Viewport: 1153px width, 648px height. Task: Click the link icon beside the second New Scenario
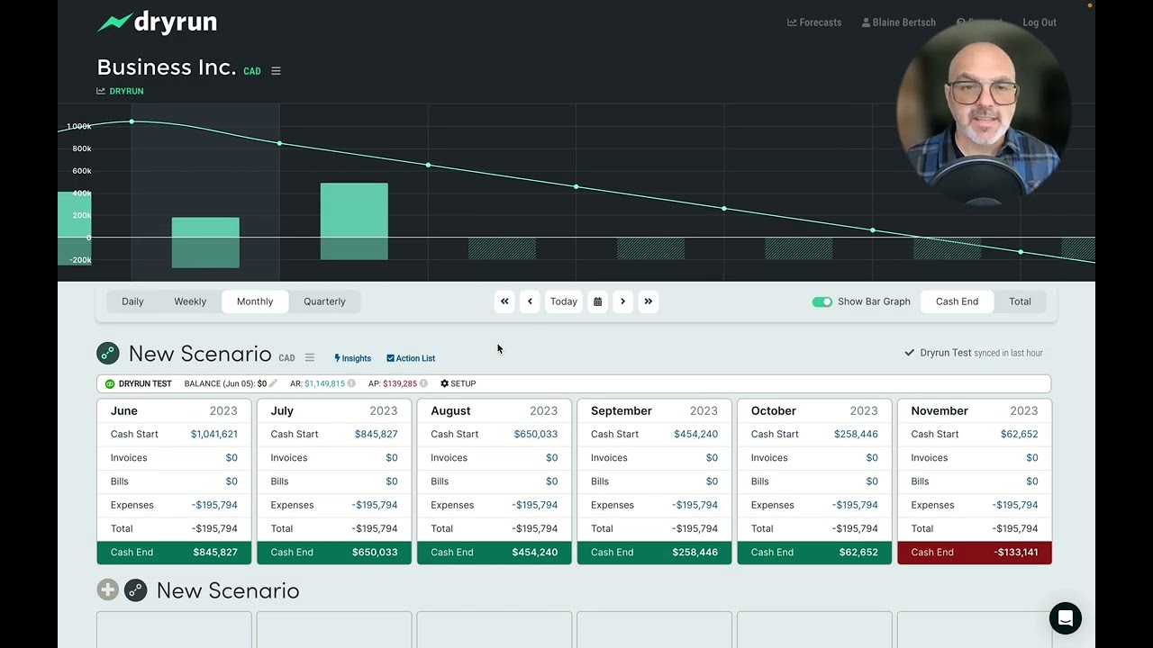(135, 590)
